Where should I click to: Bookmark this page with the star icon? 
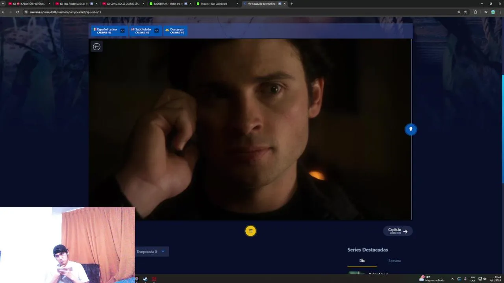[465, 12]
